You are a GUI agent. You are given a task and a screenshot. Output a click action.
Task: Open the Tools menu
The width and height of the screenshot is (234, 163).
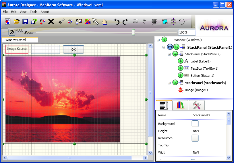(33, 12)
